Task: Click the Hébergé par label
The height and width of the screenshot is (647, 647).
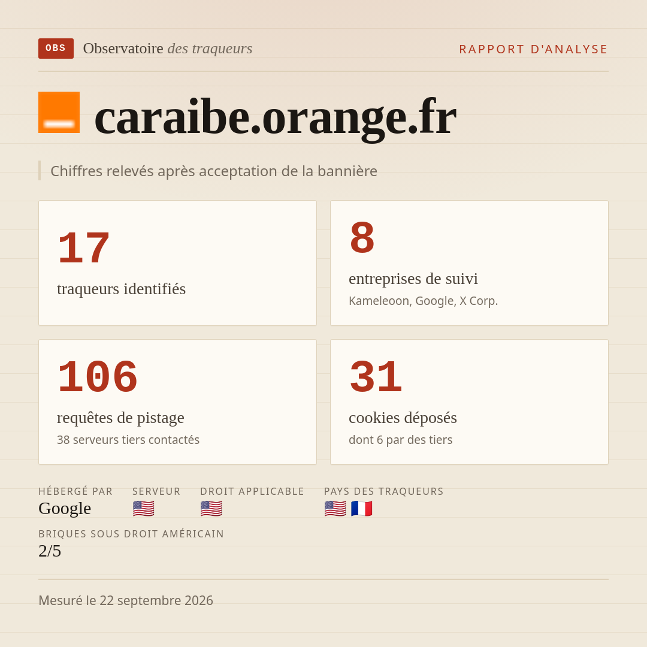Action: [75, 491]
